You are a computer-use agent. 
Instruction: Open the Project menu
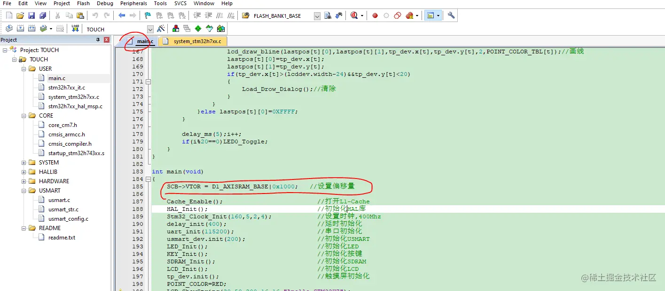tap(62, 3)
